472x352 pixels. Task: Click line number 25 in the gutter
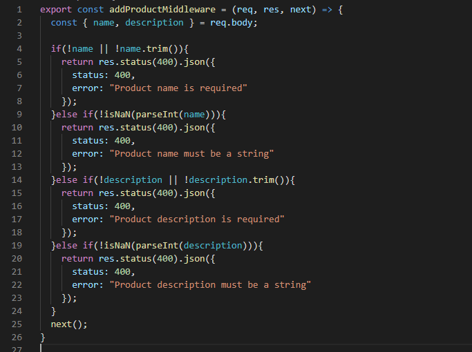coord(17,324)
